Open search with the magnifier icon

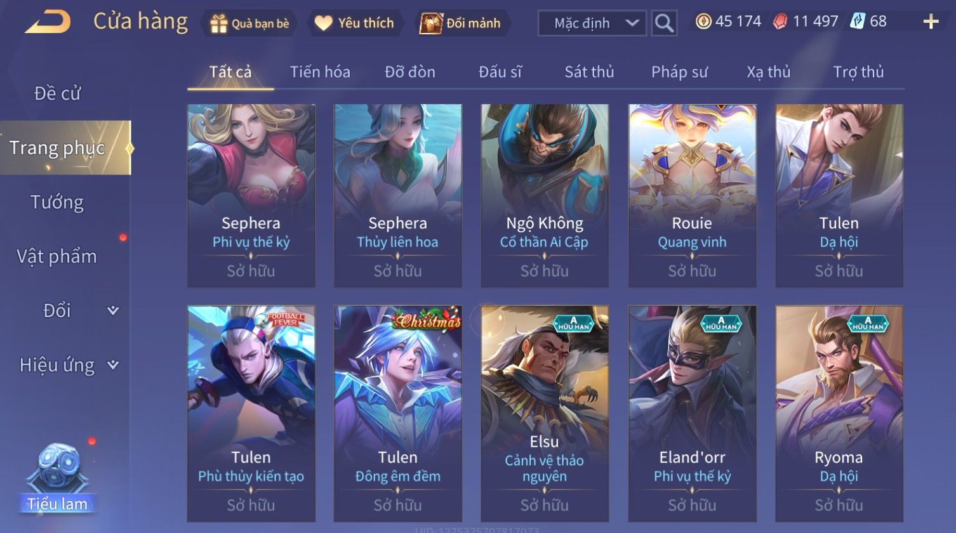coord(664,23)
